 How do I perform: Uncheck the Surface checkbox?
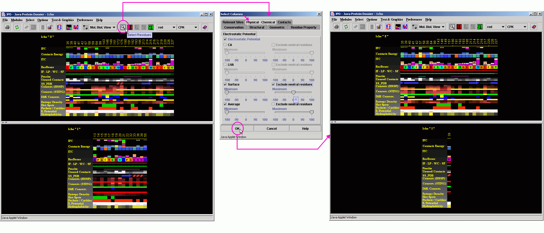(225, 85)
